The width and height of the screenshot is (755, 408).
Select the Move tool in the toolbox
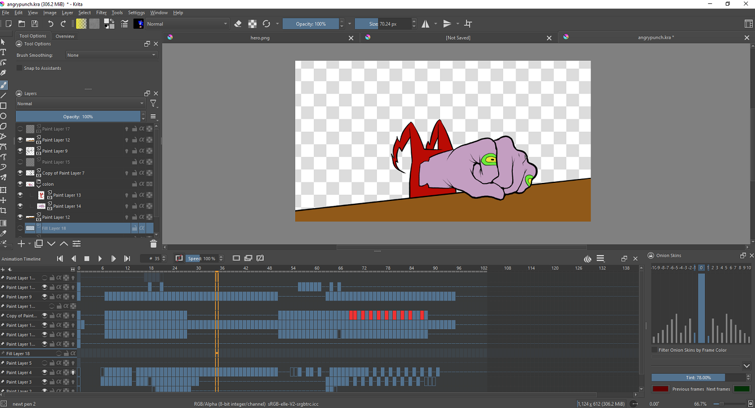[3, 200]
